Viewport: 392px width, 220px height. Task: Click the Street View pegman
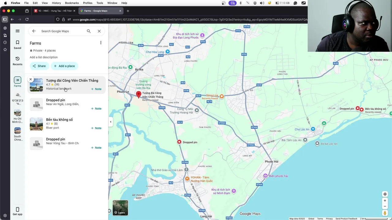pos(385,213)
